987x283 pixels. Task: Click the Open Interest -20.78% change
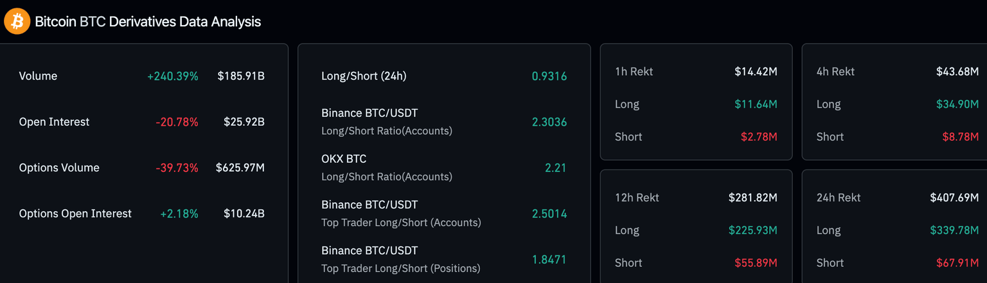click(177, 122)
